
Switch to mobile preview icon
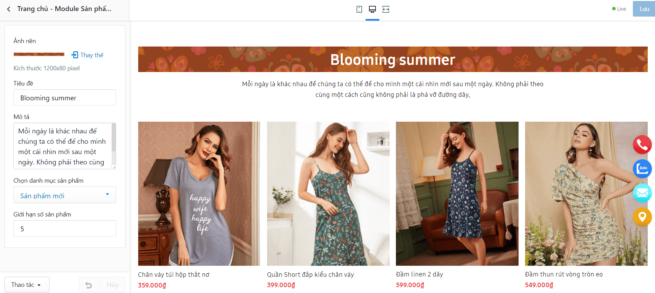[359, 9]
